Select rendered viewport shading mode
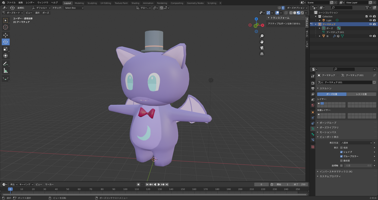Screen dimensions: 378x200 [x=302, y=13]
